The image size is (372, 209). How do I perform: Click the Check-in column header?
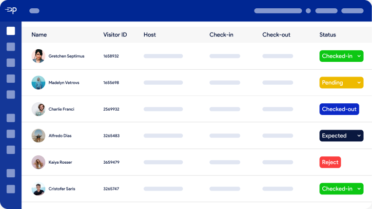(x=221, y=35)
